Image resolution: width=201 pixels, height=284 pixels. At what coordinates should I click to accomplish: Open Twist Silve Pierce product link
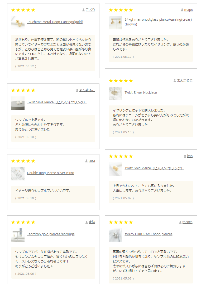coord(57,102)
